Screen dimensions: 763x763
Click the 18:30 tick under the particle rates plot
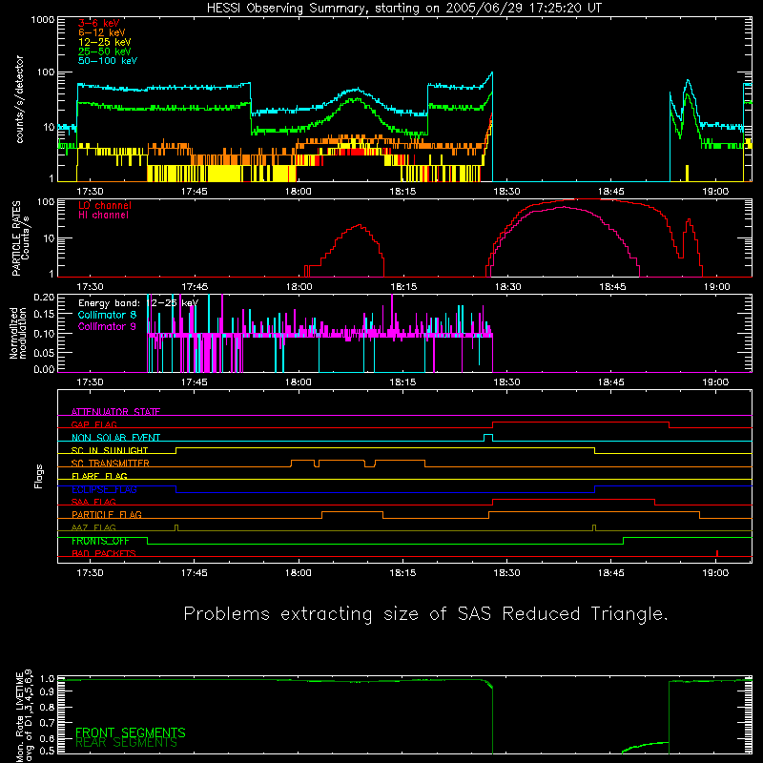pyautogui.click(x=507, y=287)
